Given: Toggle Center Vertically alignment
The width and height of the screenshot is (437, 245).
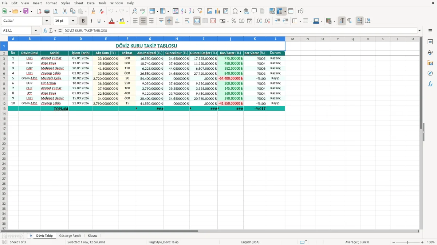Looking at the screenshot, I should coord(169,21).
